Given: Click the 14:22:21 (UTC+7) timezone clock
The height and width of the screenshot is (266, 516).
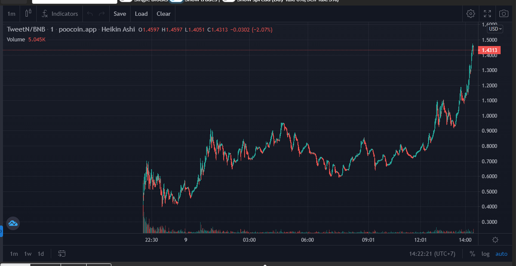Looking at the screenshot, I should 432,254.
